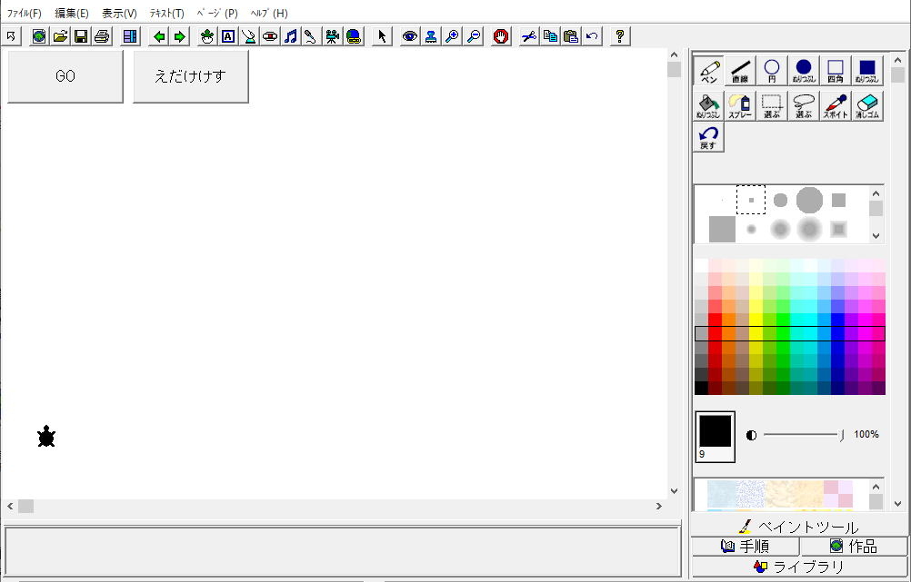Click canvas vertical scrollbar down arrow

click(674, 491)
